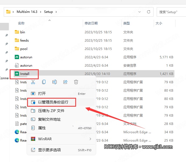Sort by 类型 column header
This screenshot has height=162, width=186.
(x=126, y=23)
